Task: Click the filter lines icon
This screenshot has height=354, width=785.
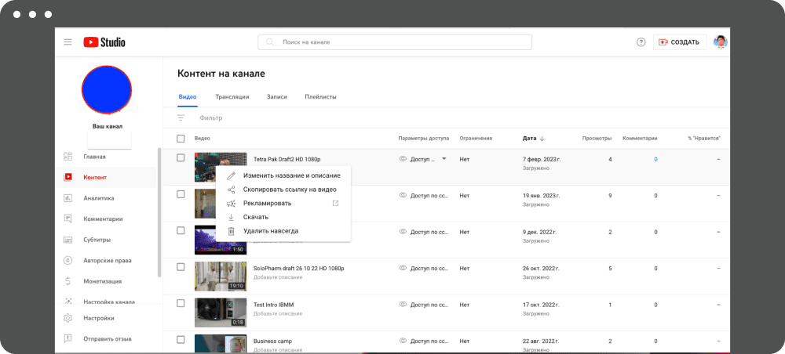Action: (181, 117)
